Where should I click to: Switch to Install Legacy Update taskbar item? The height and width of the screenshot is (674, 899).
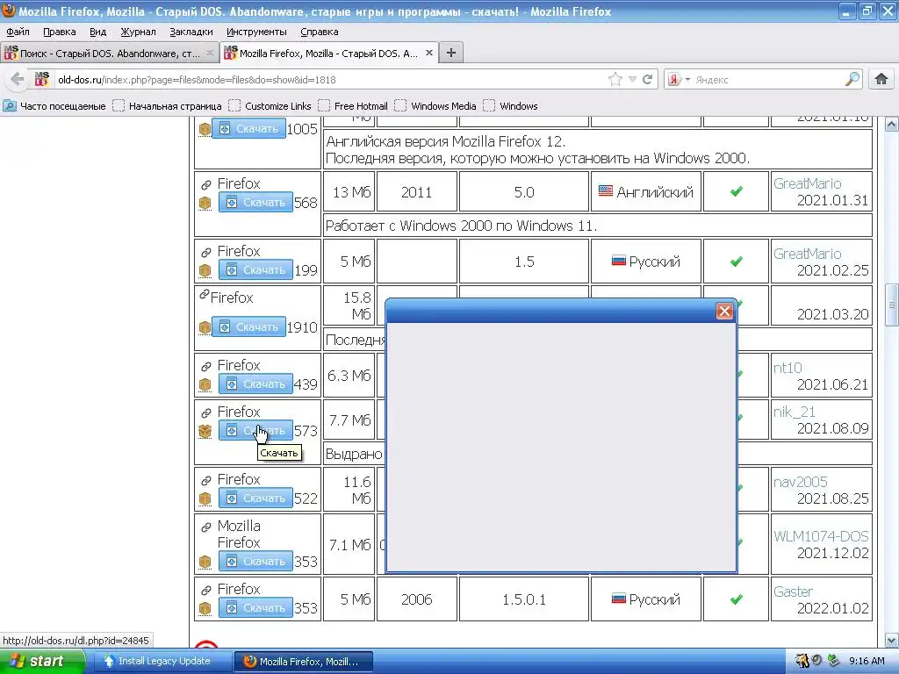click(162, 662)
